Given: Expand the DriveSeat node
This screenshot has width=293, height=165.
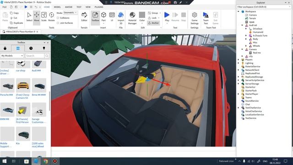Looking at the screenshot, I should 246,29.
